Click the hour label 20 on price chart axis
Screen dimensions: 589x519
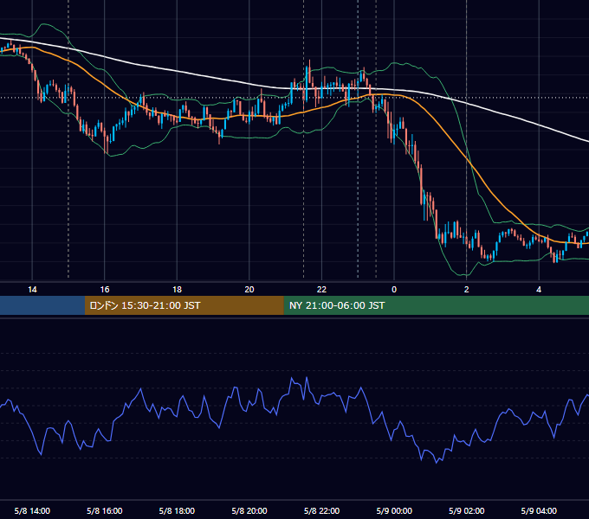point(249,290)
